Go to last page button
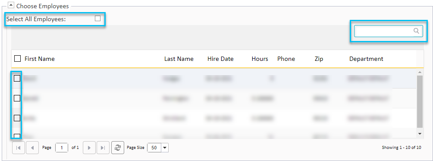Viewport: 433px width, 161px height. pos(103,148)
